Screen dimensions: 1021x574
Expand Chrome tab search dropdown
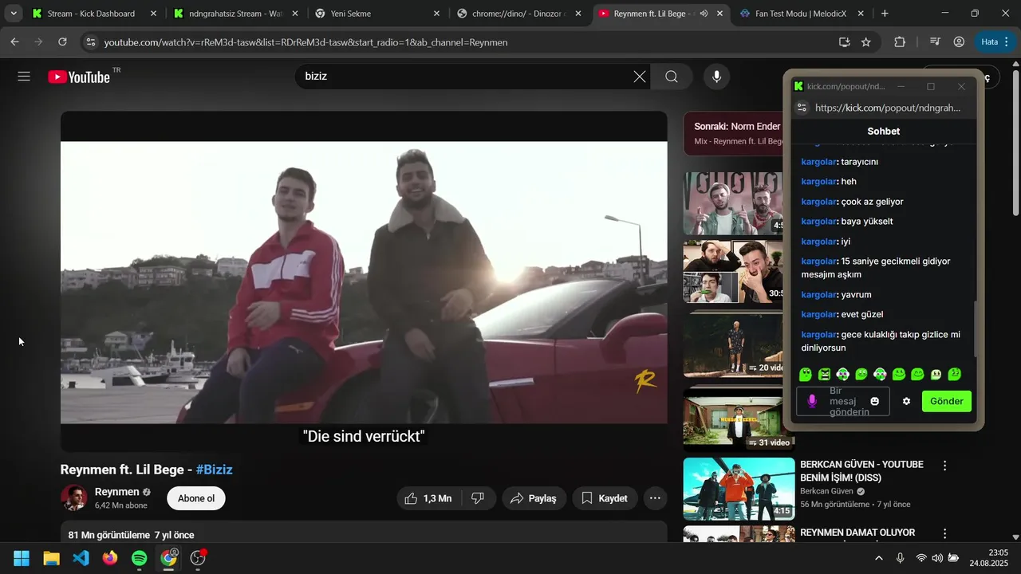coord(14,14)
